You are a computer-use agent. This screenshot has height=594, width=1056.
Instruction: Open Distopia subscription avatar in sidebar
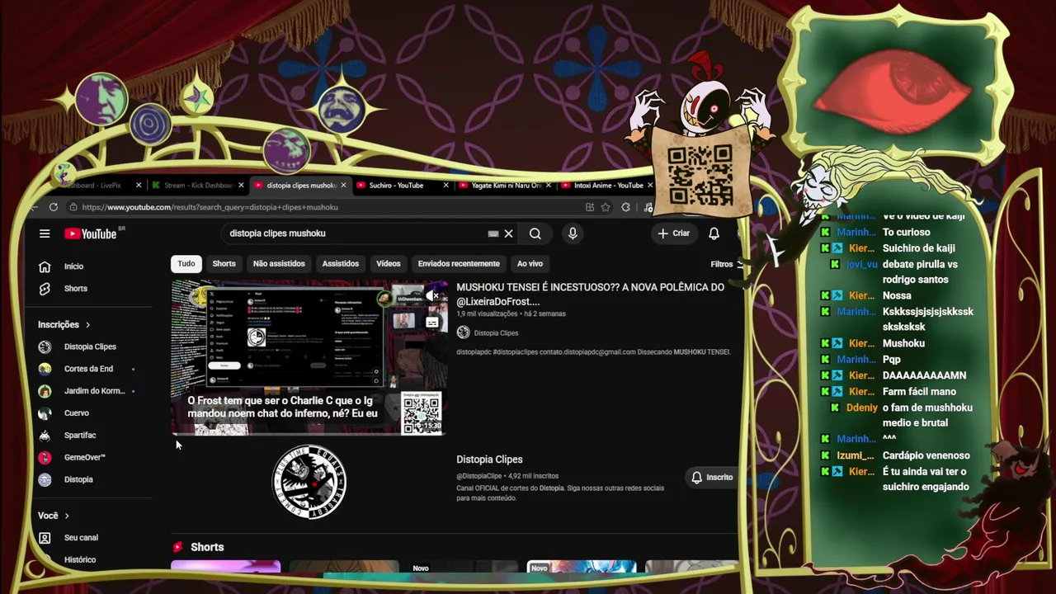point(45,479)
